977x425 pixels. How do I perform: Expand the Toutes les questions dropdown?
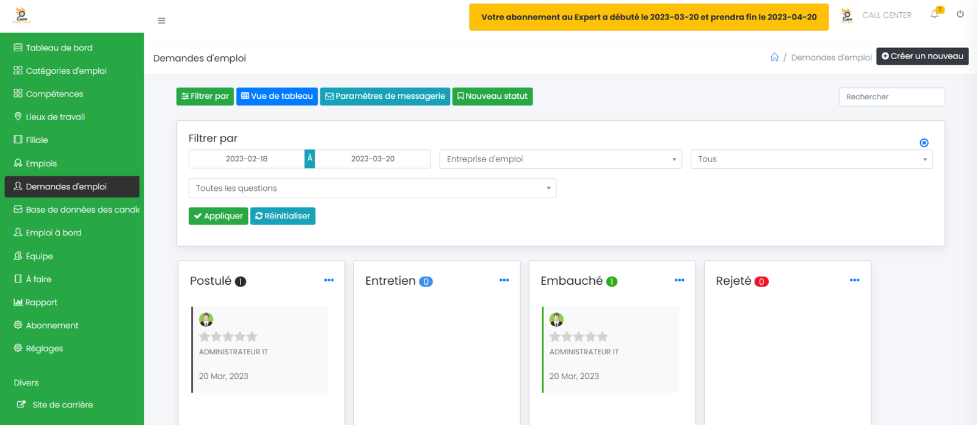click(x=372, y=188)
